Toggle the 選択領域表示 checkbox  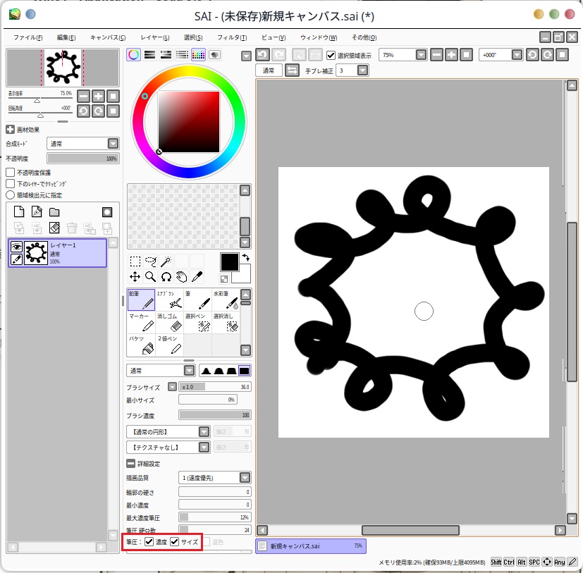coord(331,55)
